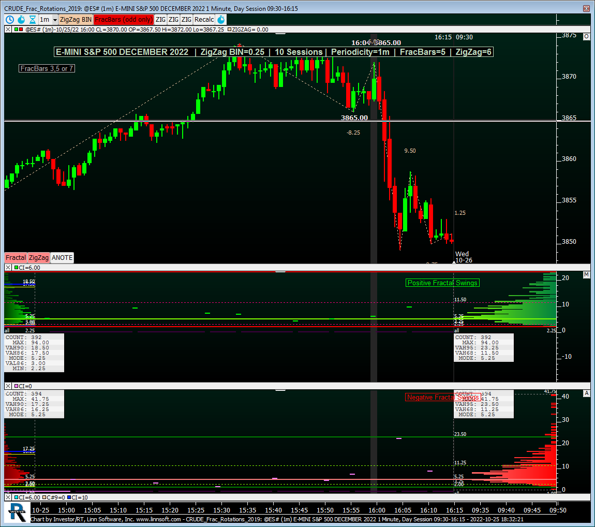Viewport: 595px width, 527px height.
Task: Toggle the ZigZag button on the chart
Action: click(39, 258)
